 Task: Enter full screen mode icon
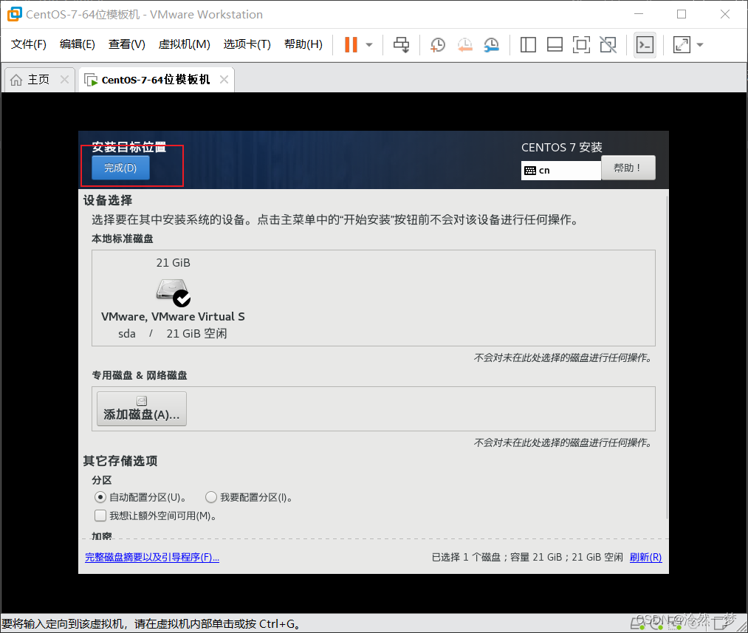(581, 45)
